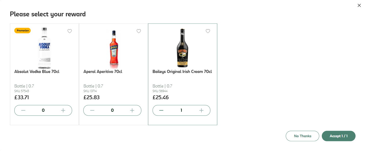This screenshot has height=151, width=365.
Task: Click the Promotion badge on Absolut Vodka
Action: click(x=22, y=30)
